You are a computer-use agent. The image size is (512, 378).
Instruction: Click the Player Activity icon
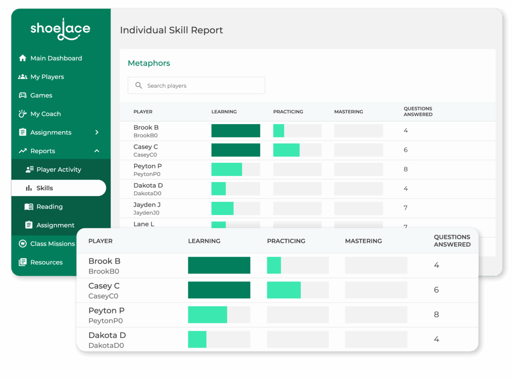click(30, 169)
